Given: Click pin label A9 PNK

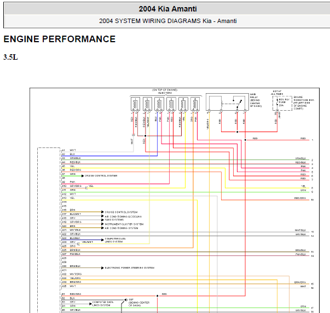Looking at the screenshot, I should pyautogui.click(x=68, y=182).
